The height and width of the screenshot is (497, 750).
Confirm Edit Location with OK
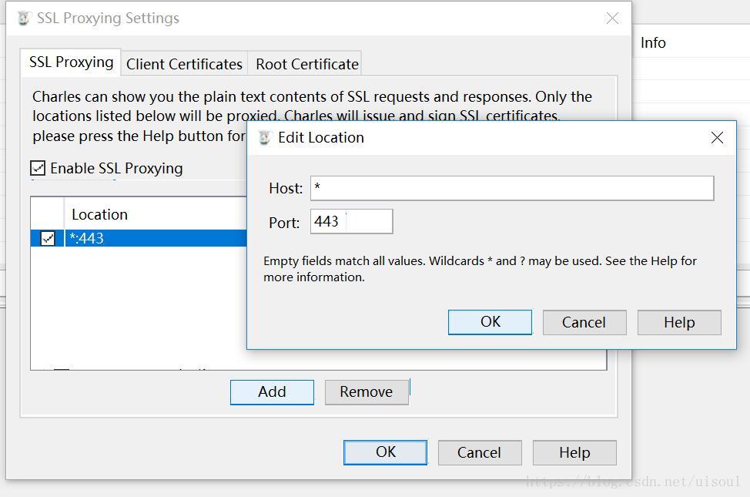coord(490,322)
